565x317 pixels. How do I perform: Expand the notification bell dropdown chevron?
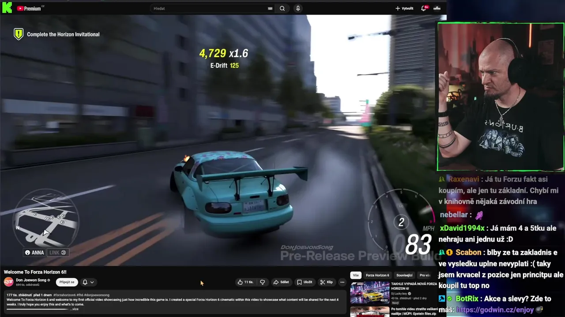pyautogui.click(x=92, y=282)
